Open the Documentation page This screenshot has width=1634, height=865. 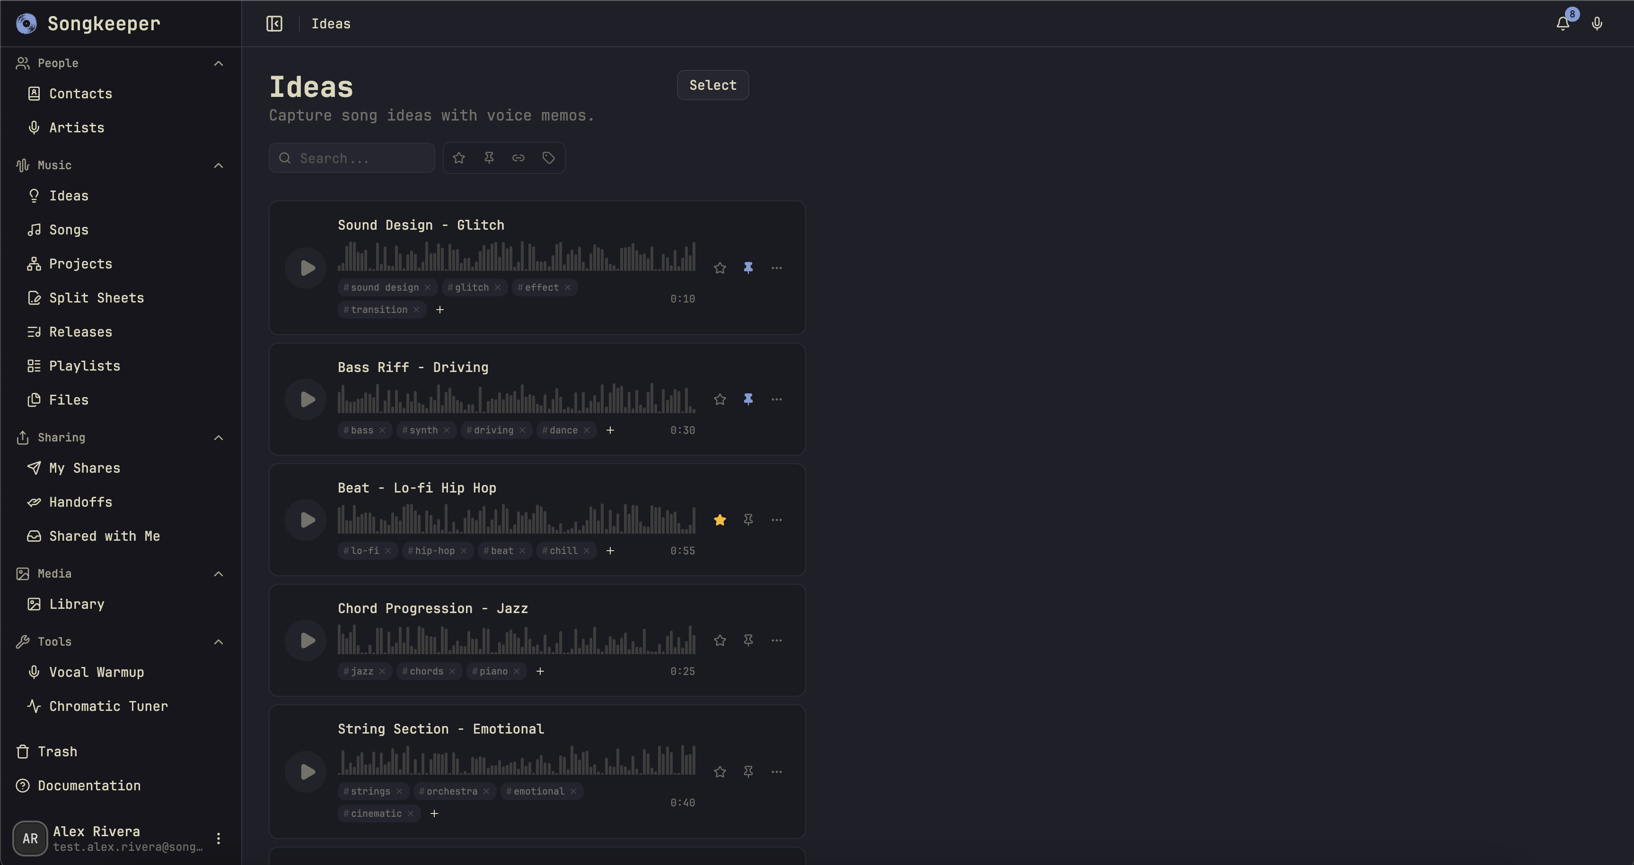coord(88,786)
